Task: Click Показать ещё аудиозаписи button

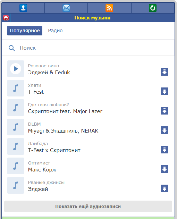Action: 88,206
